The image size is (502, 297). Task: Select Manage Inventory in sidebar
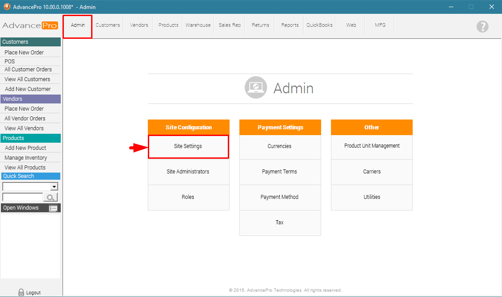click(26, 158)
